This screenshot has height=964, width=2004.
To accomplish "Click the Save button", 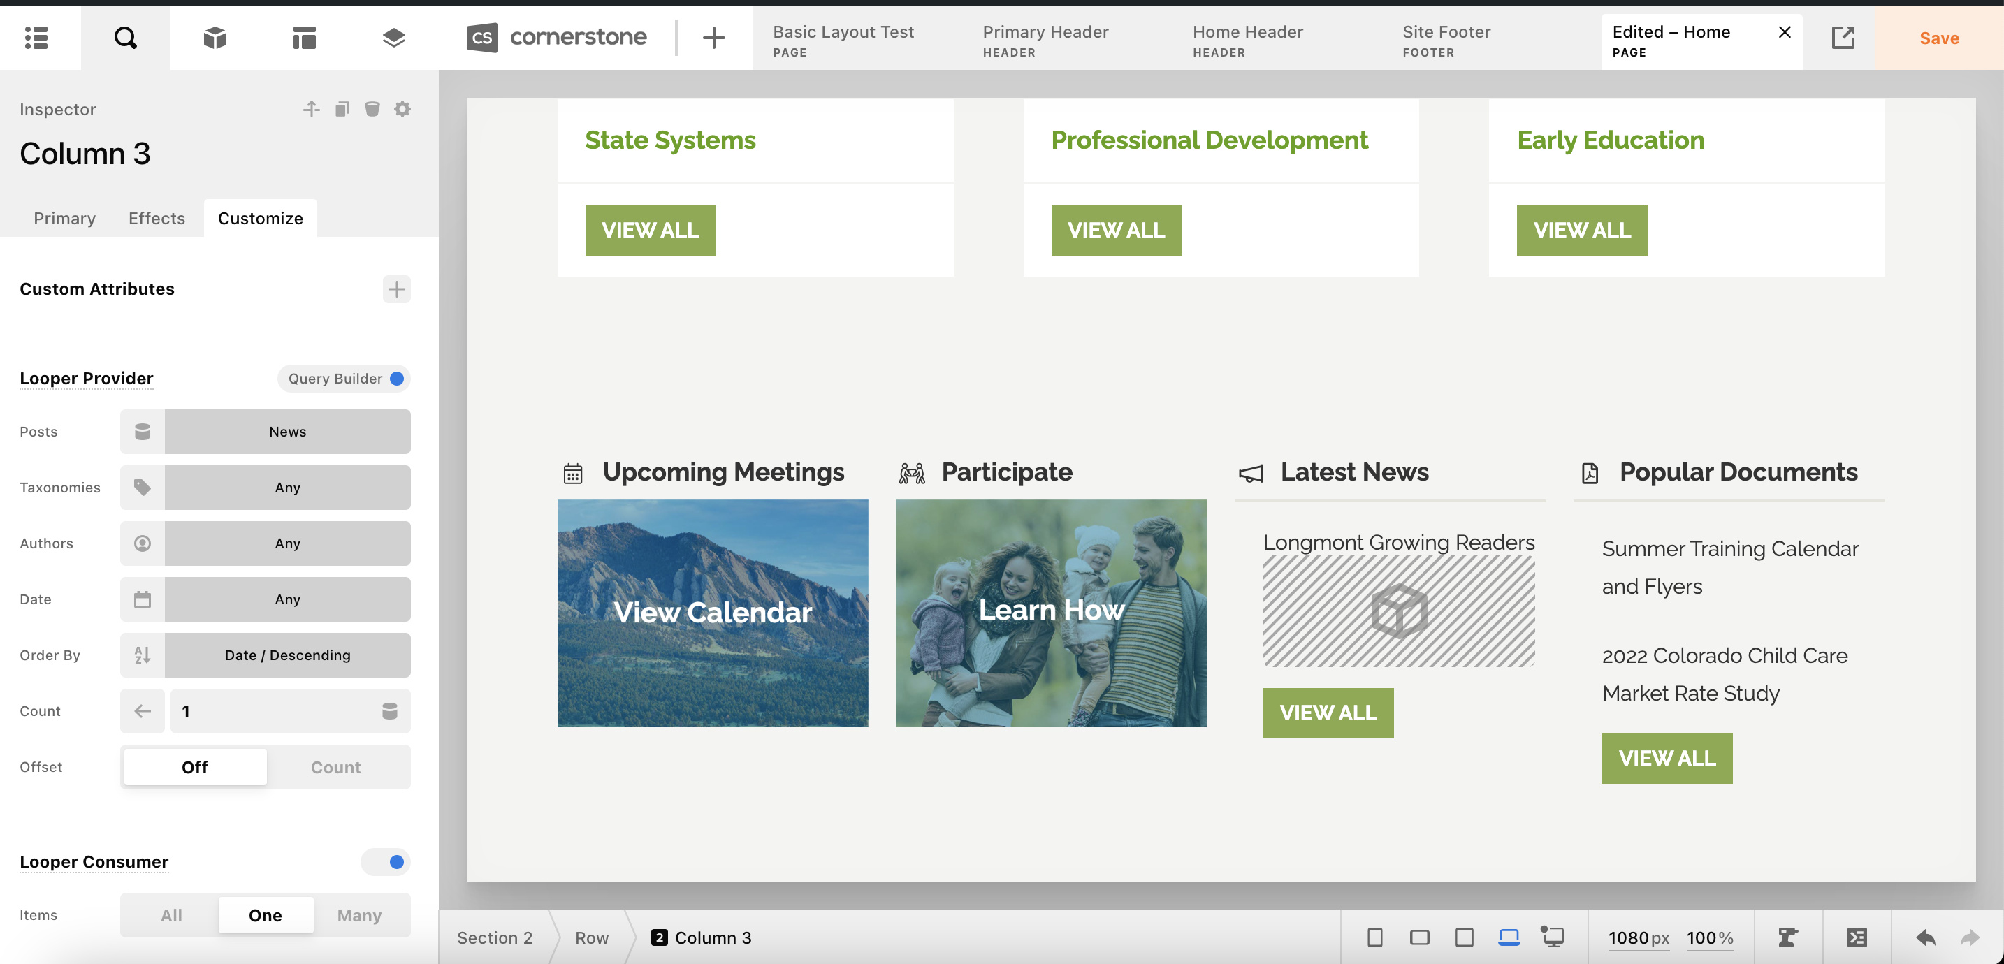I will 1938,38.
